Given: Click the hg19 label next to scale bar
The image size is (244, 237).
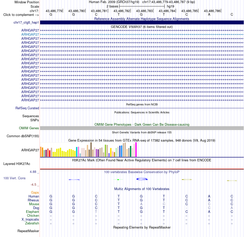Looking at the screenshot, I should coord(171,6).
